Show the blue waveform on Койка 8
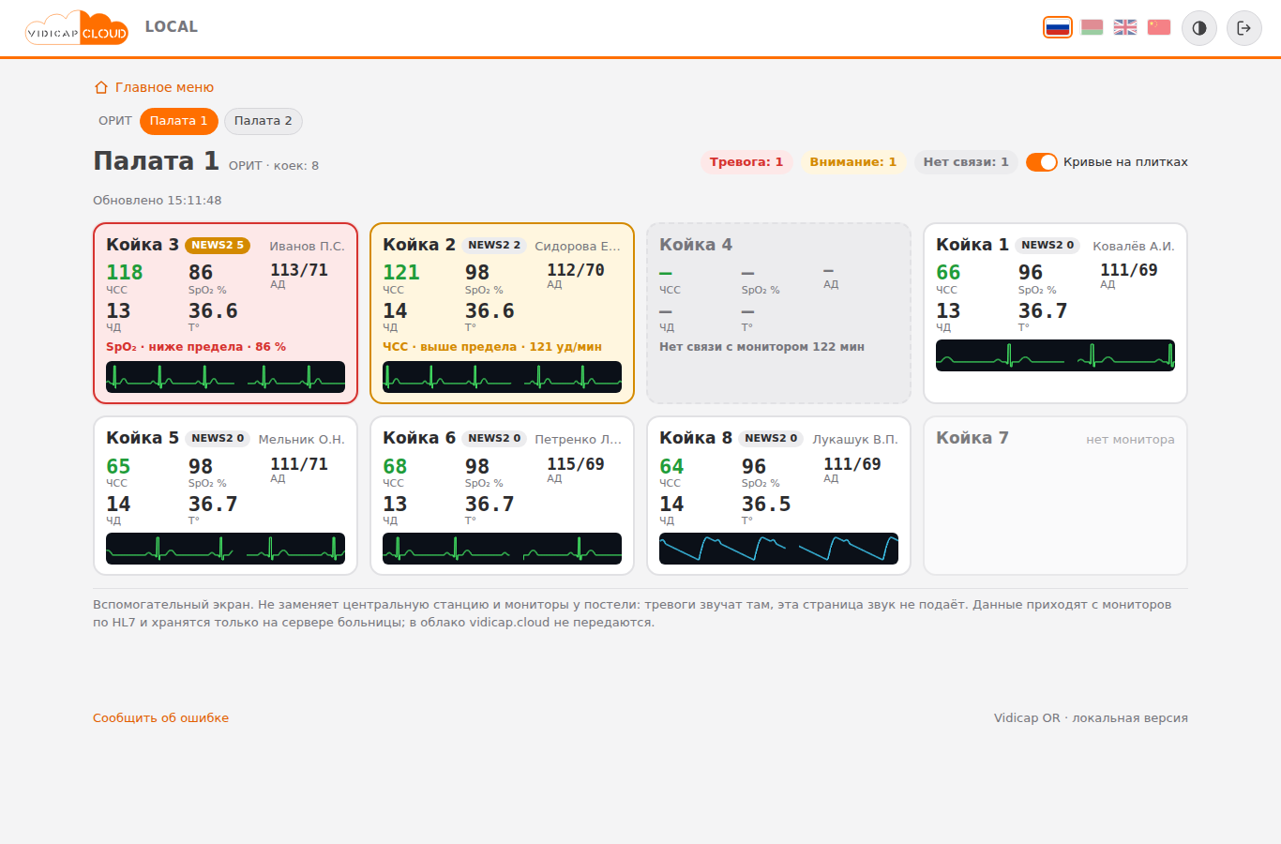Viewport: 1281px width, 844px height. (x=778, y=549)
